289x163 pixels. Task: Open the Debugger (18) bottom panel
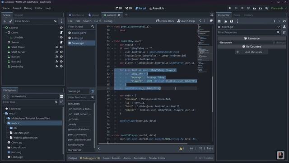pyautogui.click(x=90, y=158)
